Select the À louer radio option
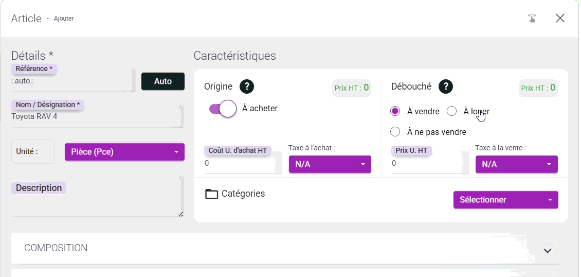The height and width of the screenshot is (277, 581). coord(451,111)
